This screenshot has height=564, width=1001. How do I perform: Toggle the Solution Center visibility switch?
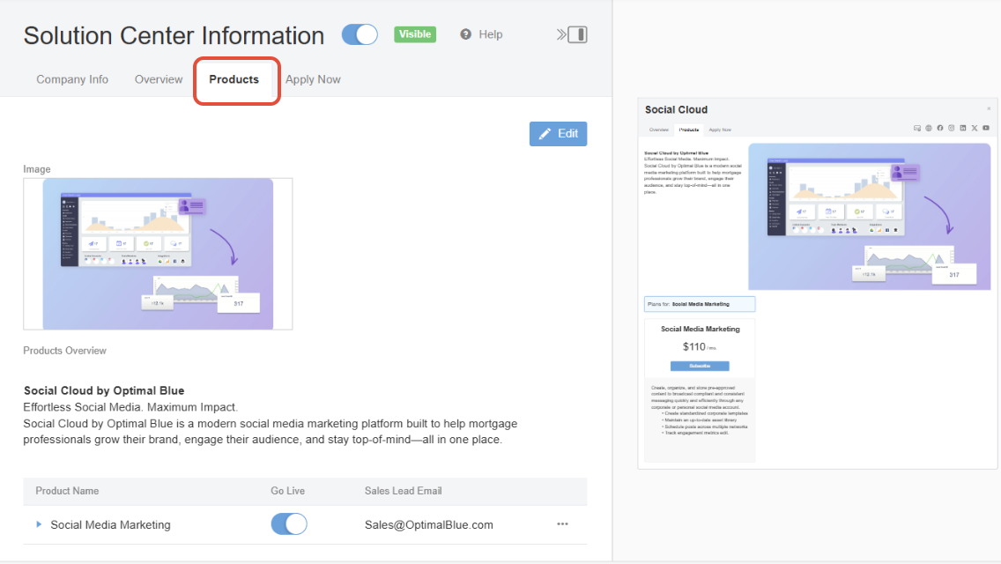360,34
